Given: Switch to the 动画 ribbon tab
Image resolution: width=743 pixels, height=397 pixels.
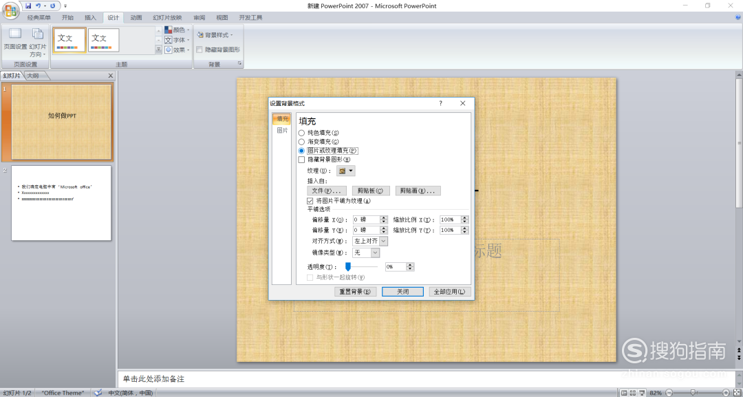Looking at the screenshot, I should [136, 17].
